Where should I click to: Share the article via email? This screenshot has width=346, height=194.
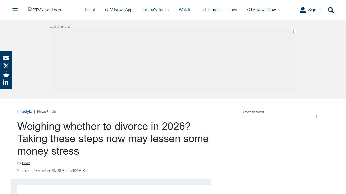coord(6,58)
